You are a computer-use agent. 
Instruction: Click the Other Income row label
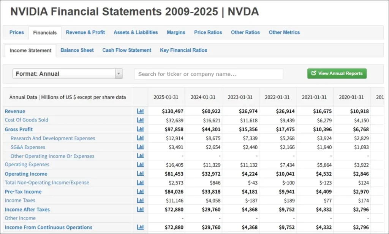tap(20, 218)
